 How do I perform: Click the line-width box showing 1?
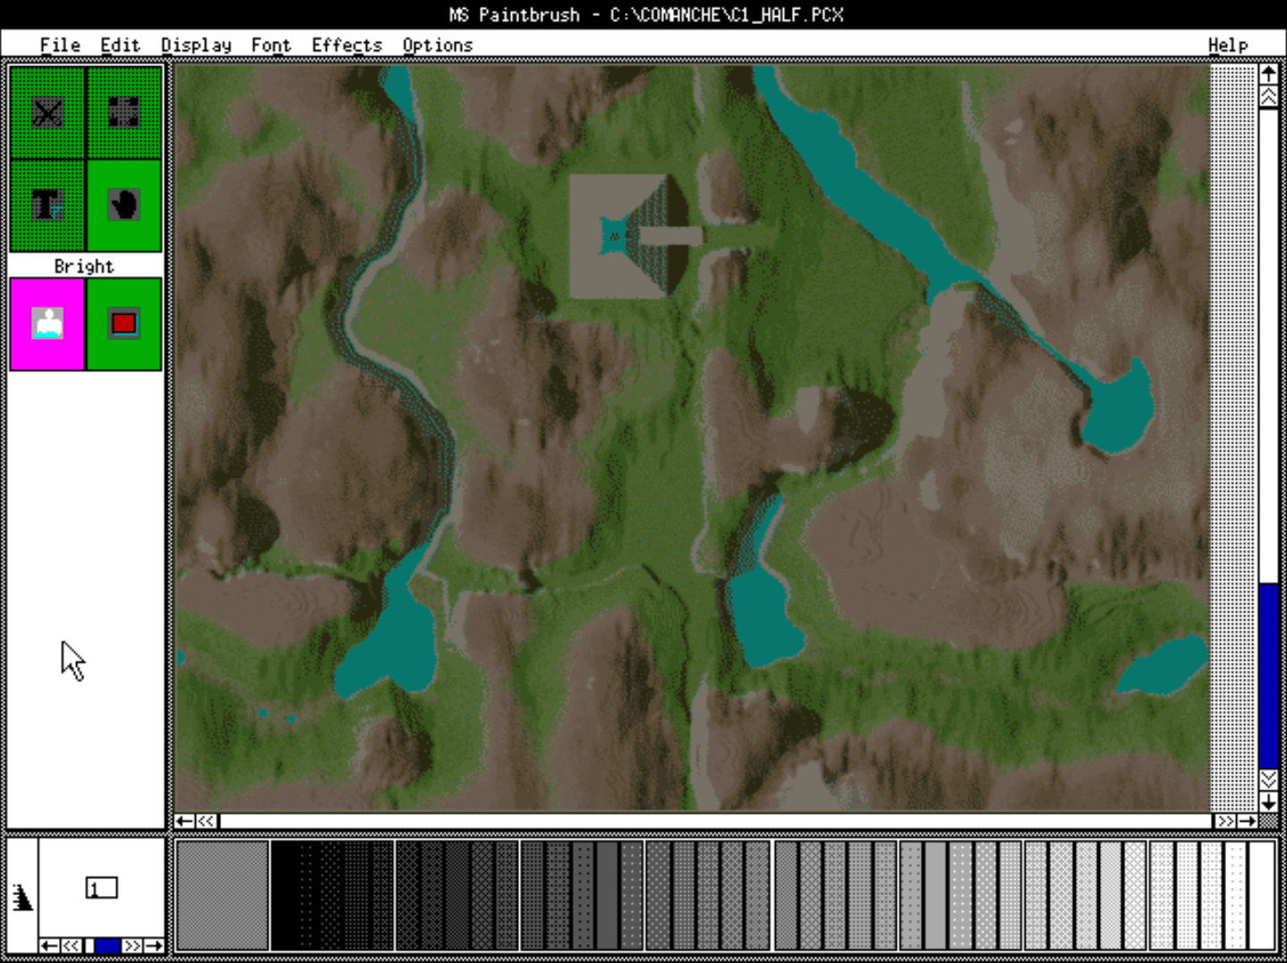[101, 888]
